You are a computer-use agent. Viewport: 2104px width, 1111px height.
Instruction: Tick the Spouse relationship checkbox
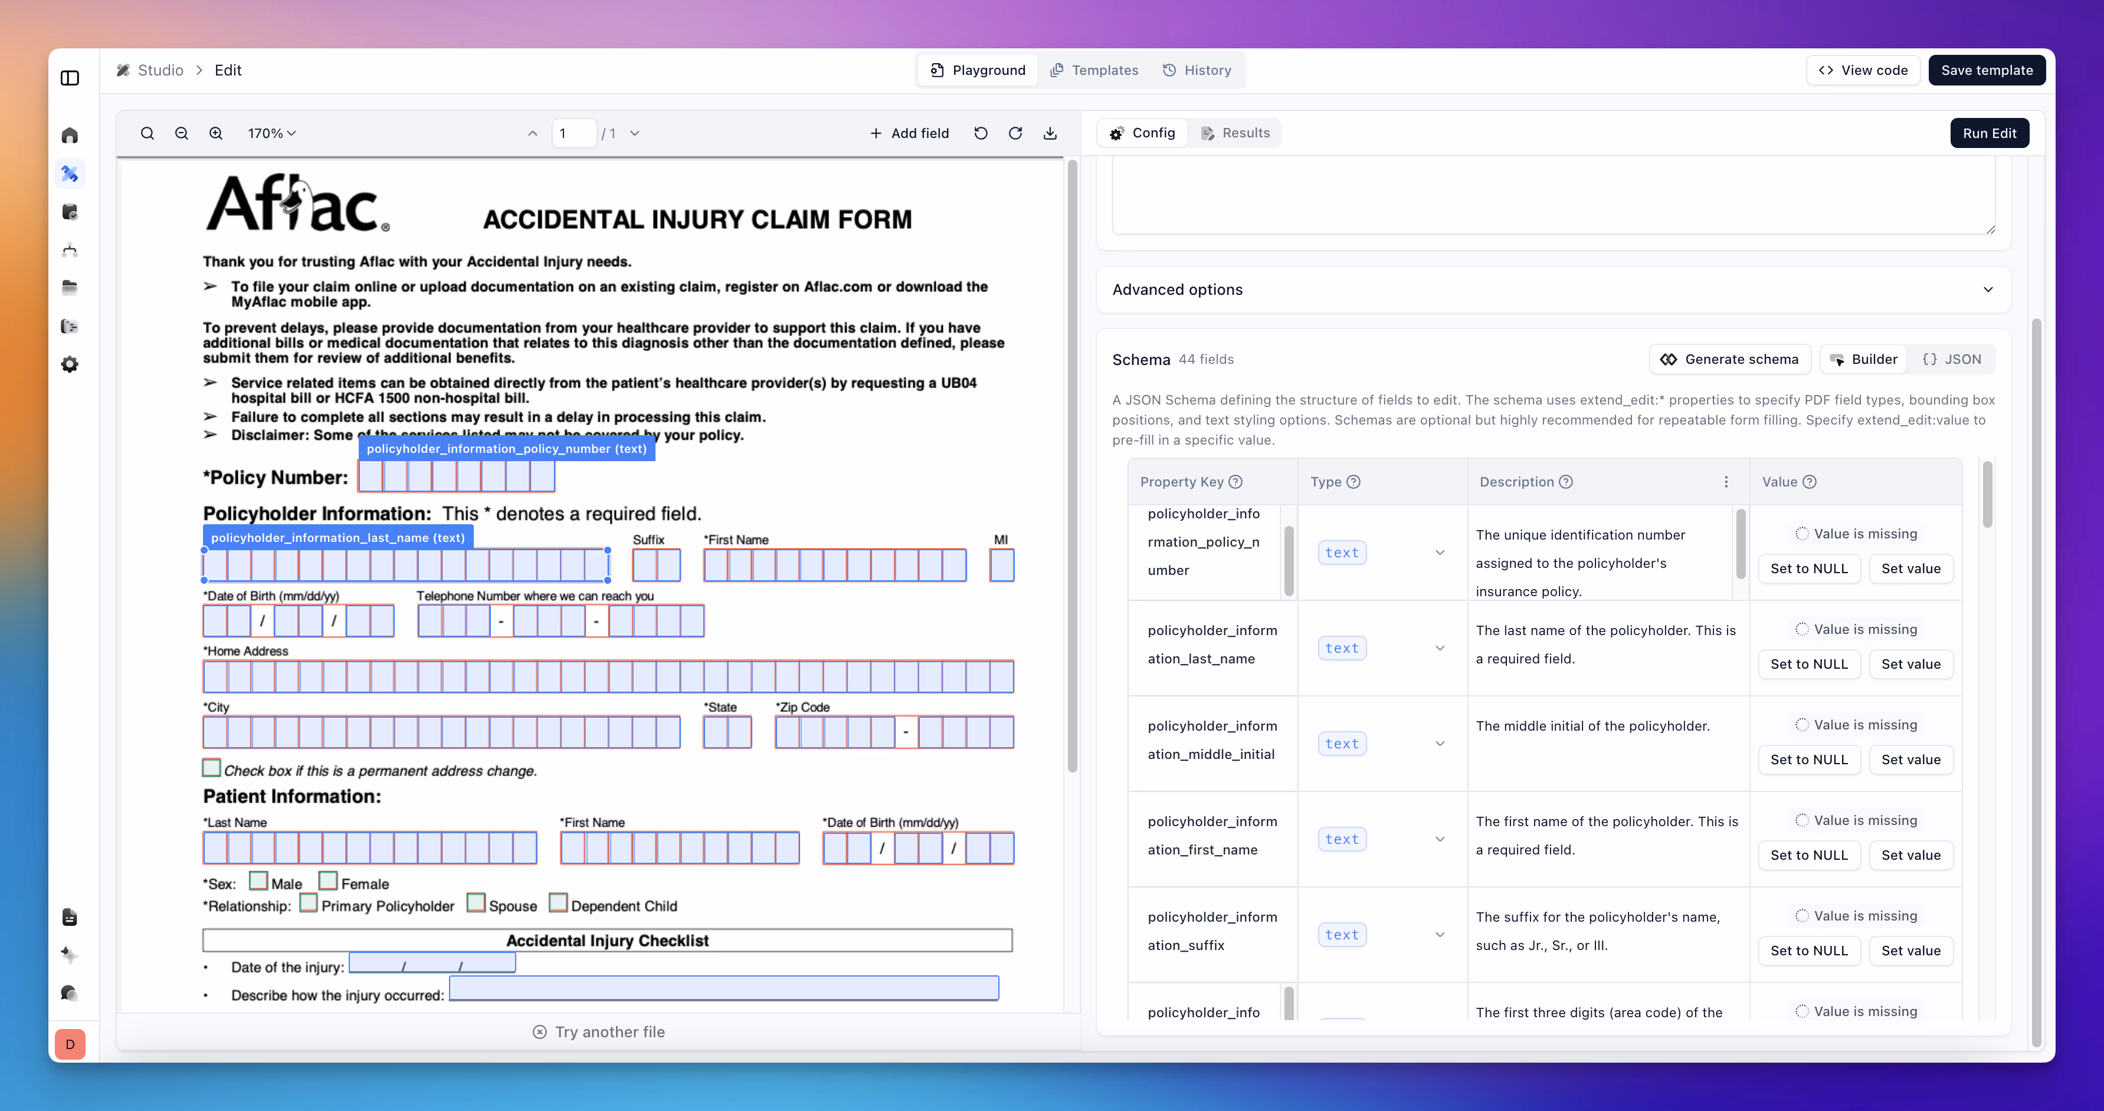[x=476, y=903]
